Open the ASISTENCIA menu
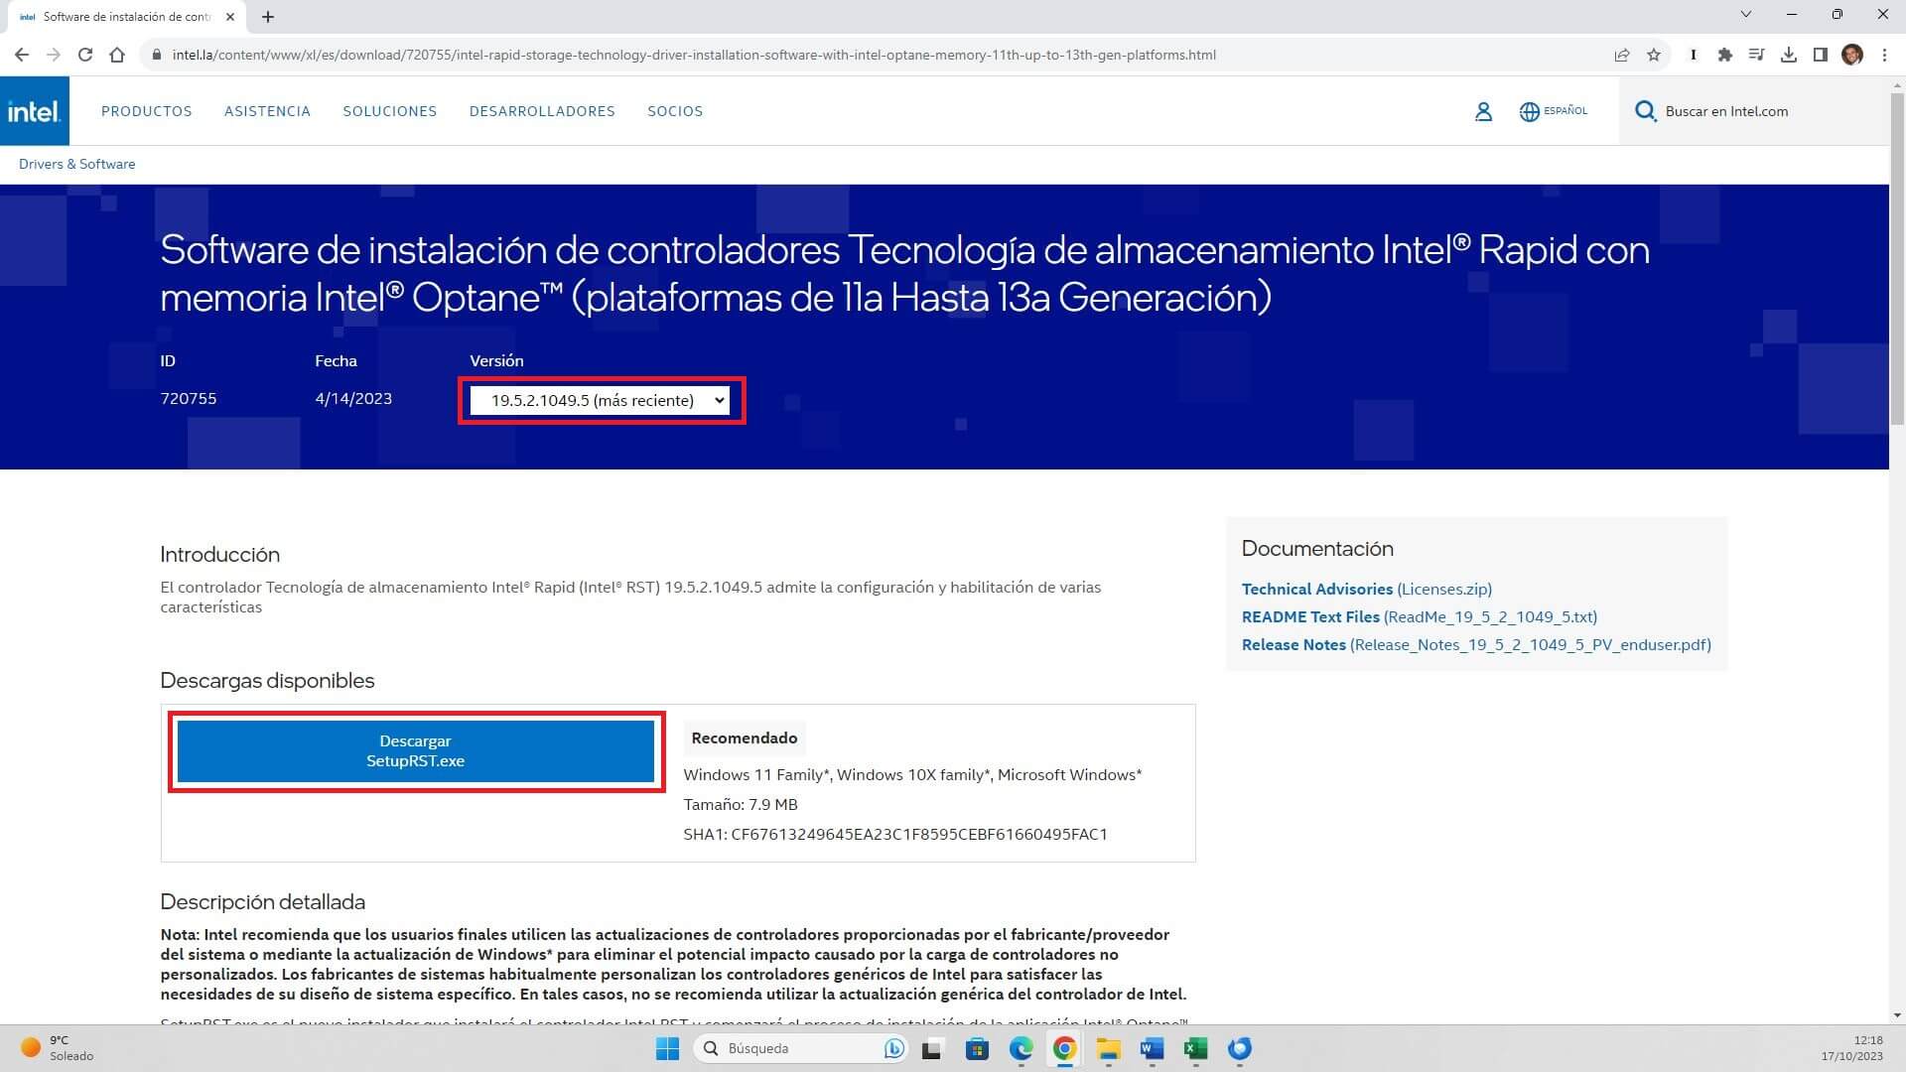 (x=267, y=111)
